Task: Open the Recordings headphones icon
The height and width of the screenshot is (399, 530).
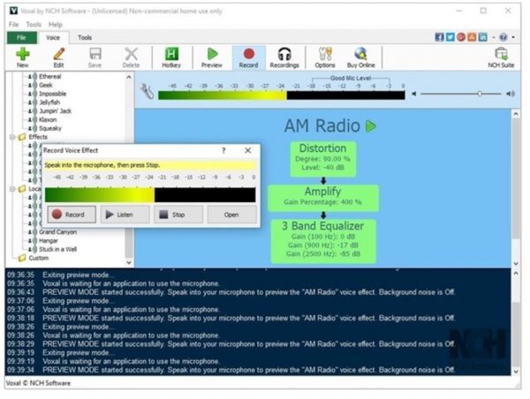Action: pyautogui.click(x=284, y=57)
